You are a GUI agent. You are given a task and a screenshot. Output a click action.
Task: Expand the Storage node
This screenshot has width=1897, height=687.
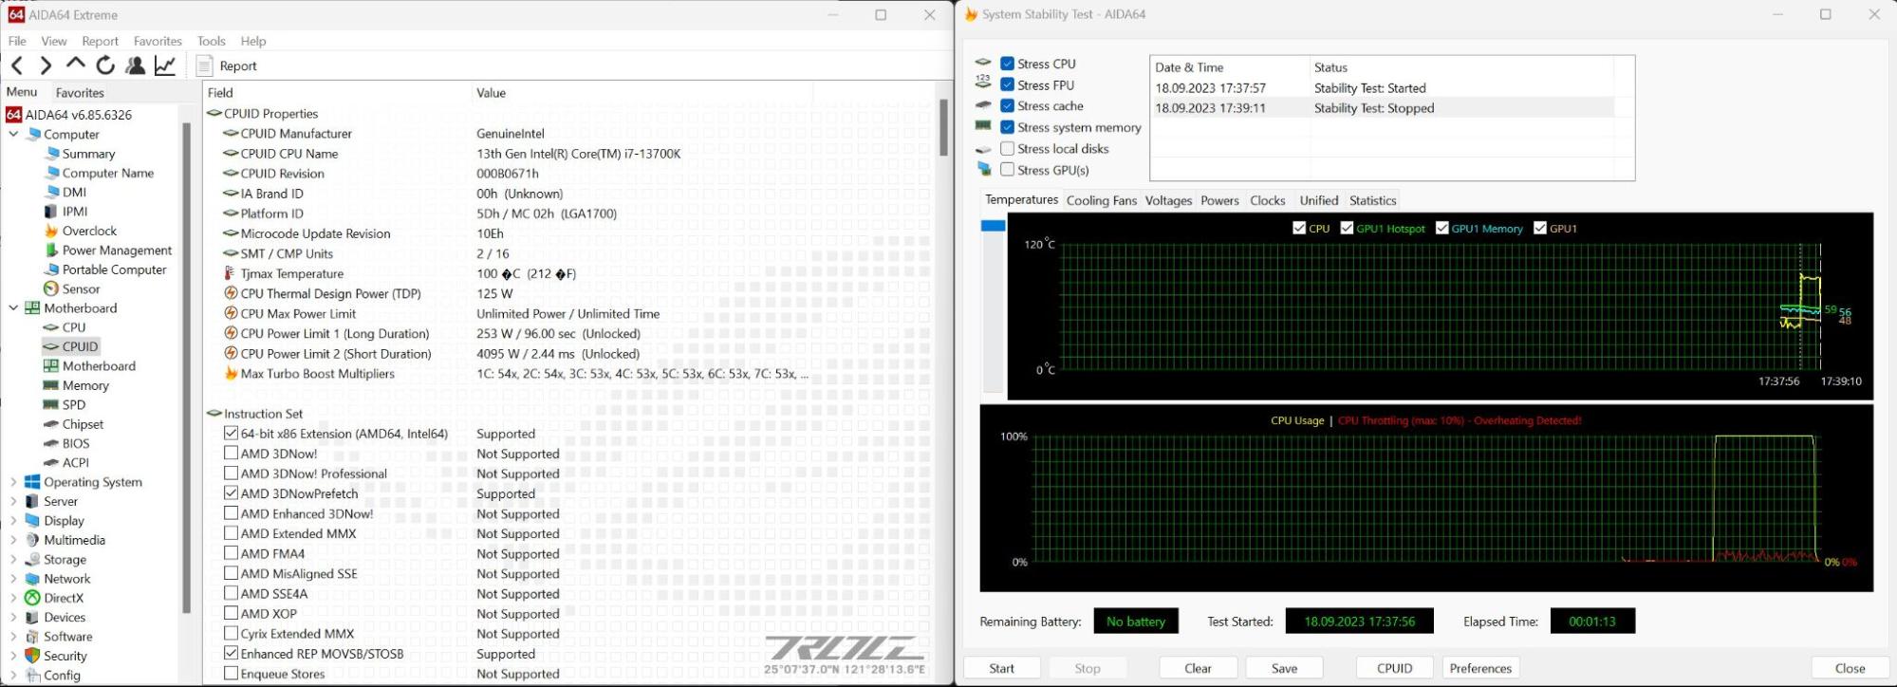[13, 559]
